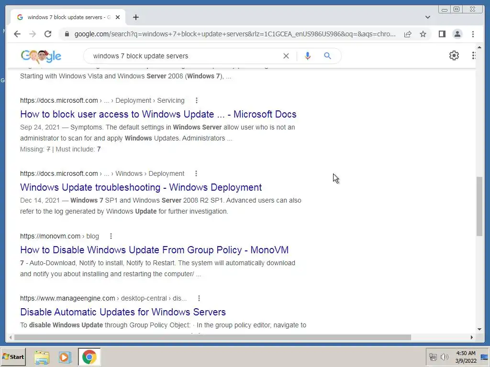
Task: Open Google quick settings gear
Action: pos(454,55)
